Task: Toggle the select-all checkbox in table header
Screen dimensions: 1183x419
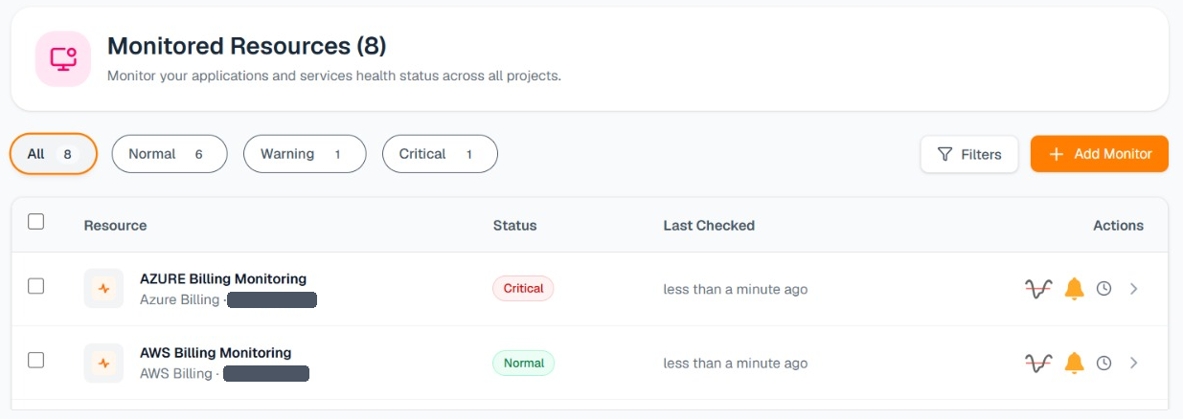Action: tap(36, 222)
